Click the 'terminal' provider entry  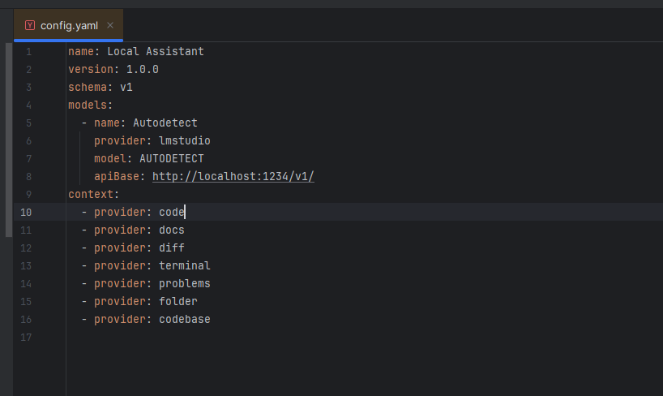point(184,265)
